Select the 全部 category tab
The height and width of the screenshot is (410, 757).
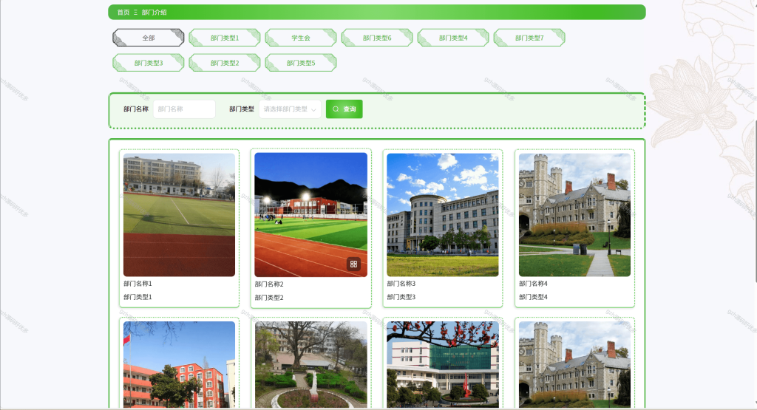[x=148, y=38]
